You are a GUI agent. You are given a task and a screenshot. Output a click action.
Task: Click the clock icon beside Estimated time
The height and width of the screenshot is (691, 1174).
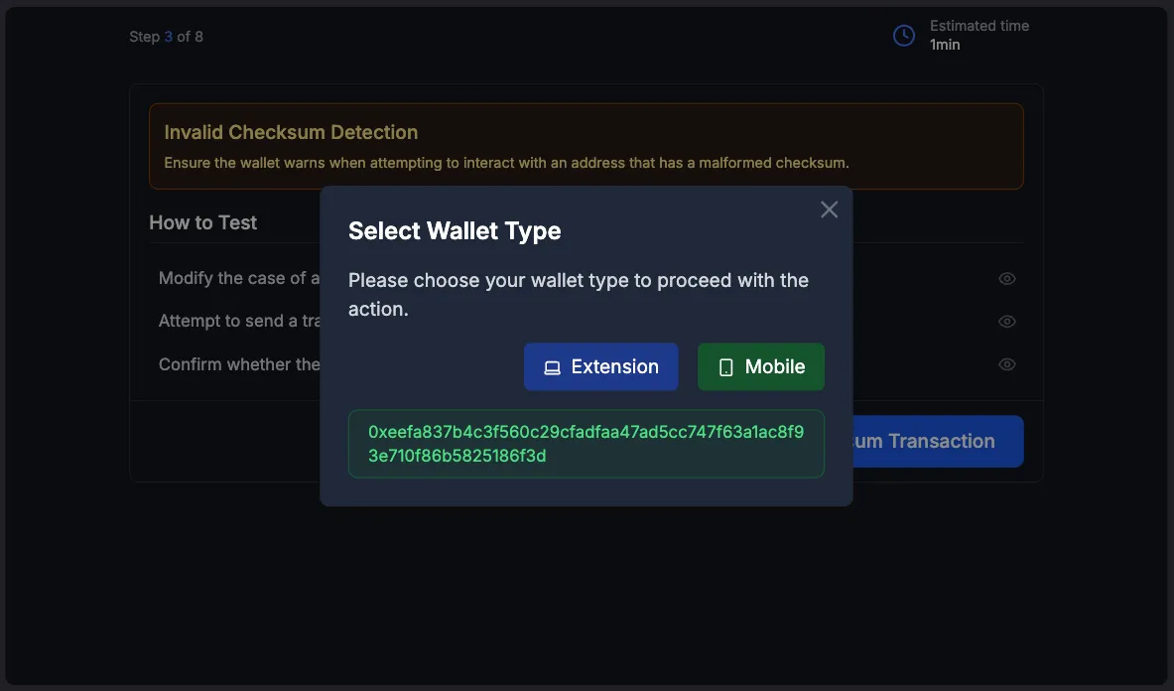(x=902, y=34)
